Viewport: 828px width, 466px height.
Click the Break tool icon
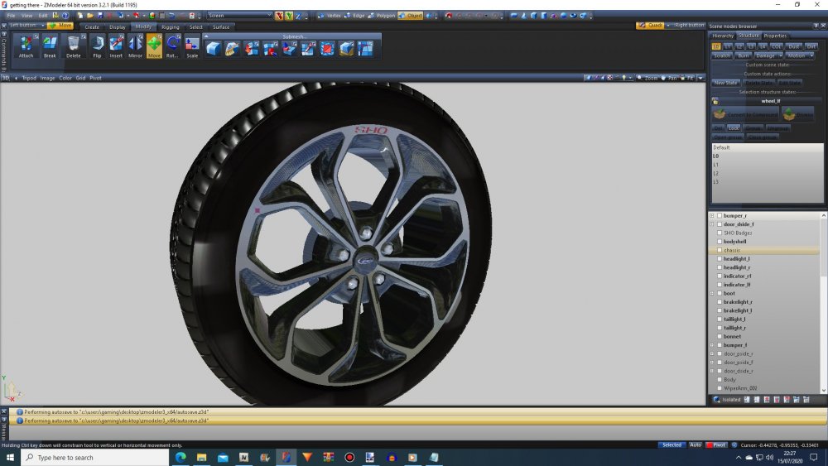pos(50,46)
